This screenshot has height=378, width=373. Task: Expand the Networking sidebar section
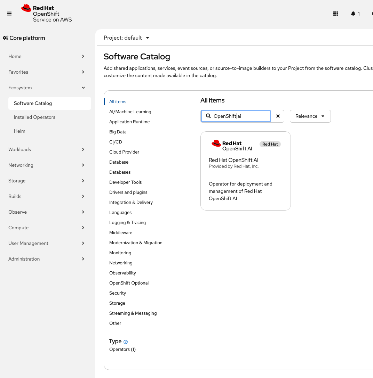(x=46, y=165)
